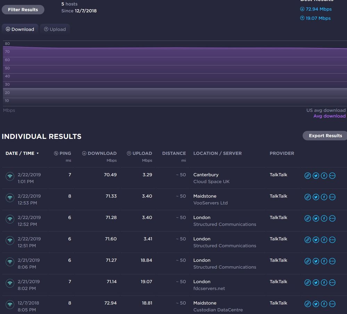Image resolution: width=347 pixels, height=314 pixels.
Task: Copy link icon for 2/21/2019 8:06 PM result
Action: tap(307, 261)
